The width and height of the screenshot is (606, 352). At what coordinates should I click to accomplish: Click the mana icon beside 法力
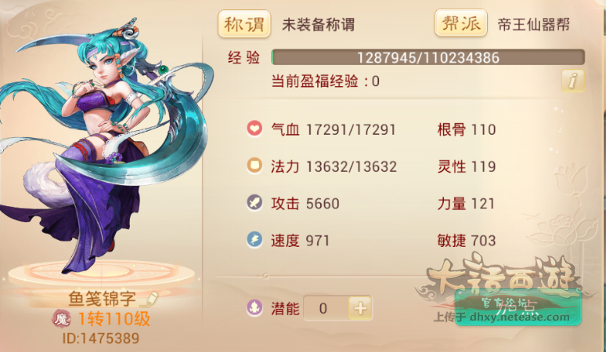click(254, 165)
